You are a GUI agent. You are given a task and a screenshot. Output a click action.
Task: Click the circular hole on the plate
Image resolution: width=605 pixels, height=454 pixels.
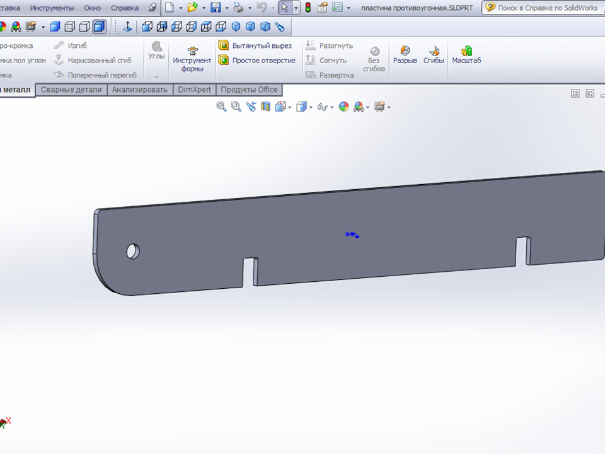133,252
